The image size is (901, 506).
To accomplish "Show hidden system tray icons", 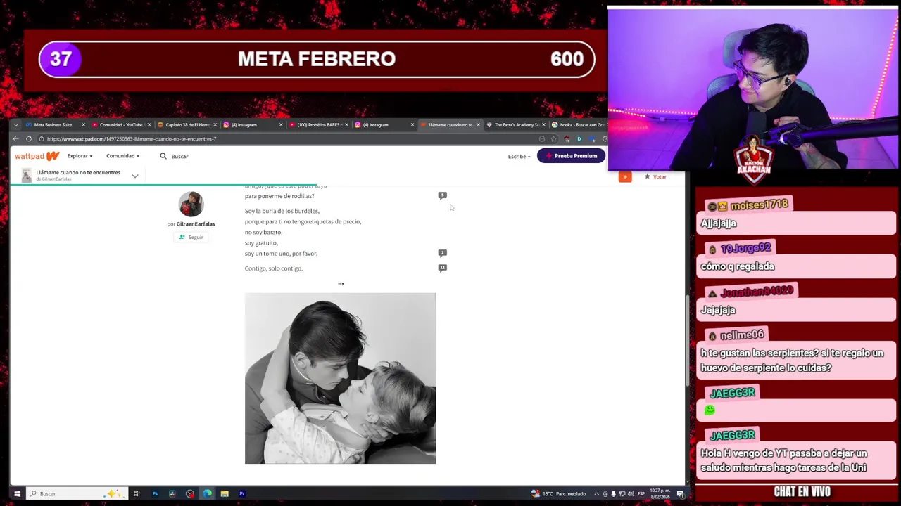I will tap(596, 493).
